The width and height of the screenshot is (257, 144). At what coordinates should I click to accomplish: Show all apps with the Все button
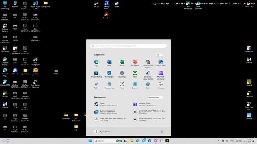coord(159,55)
